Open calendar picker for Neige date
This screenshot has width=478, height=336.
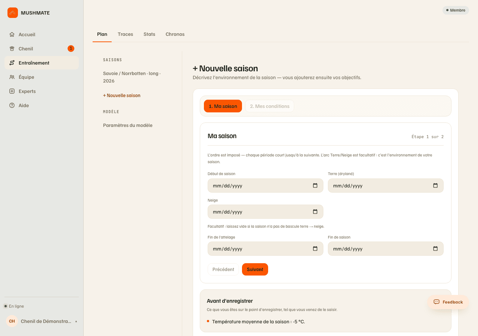click(x=315, y=212)
